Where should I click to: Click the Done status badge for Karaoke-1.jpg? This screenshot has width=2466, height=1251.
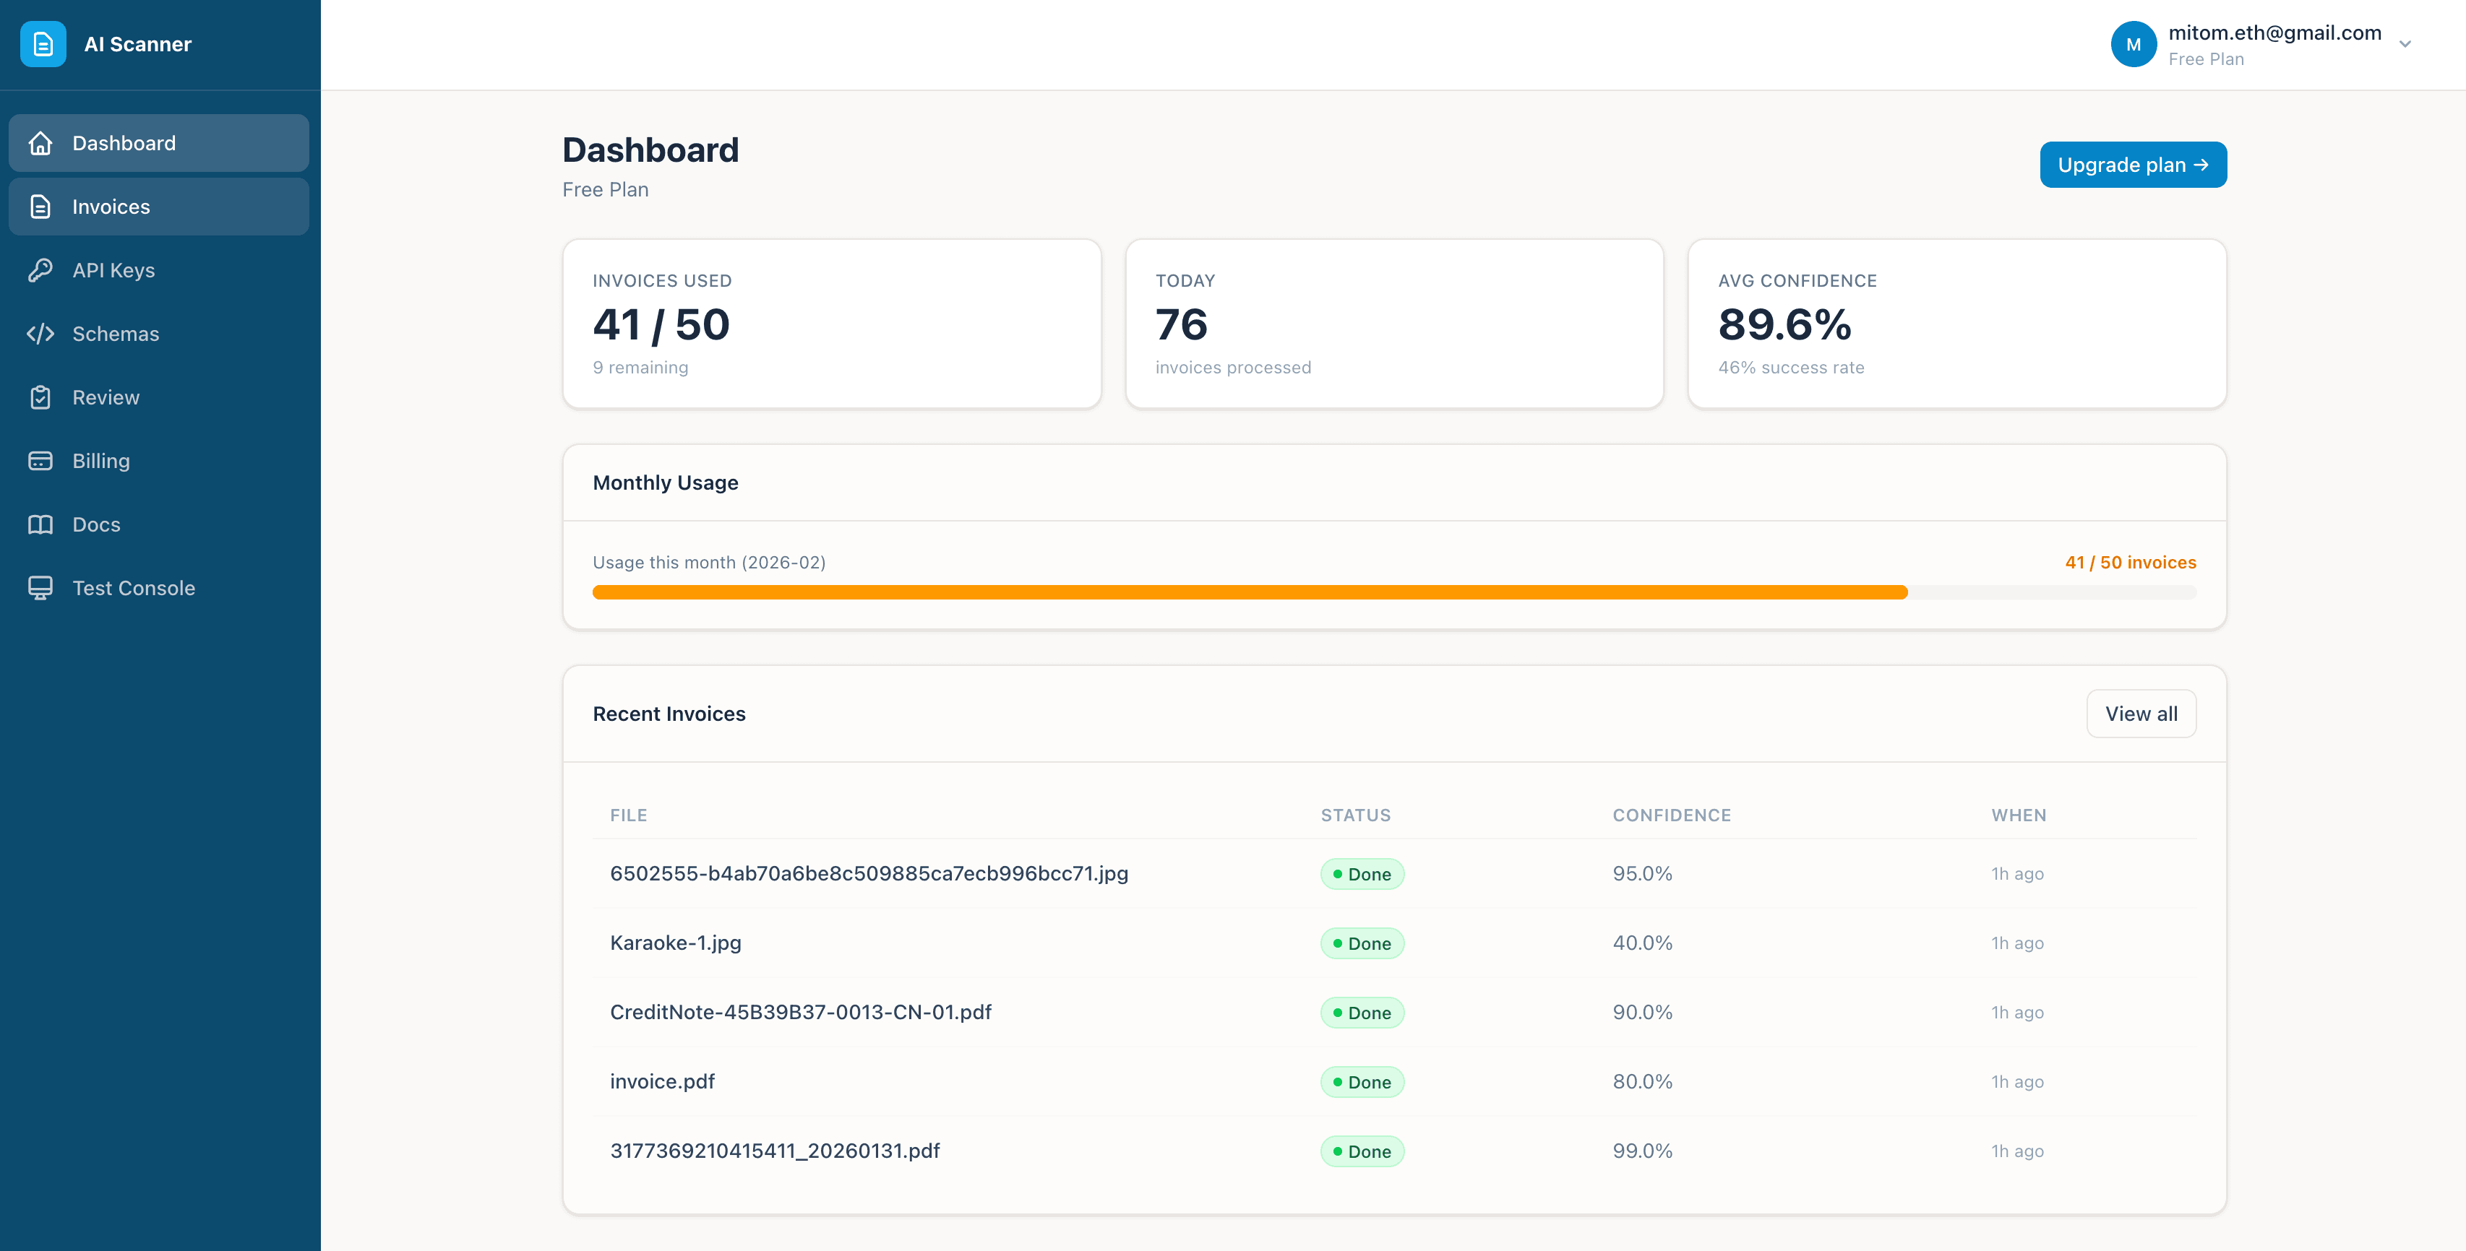click(1362, 943)
